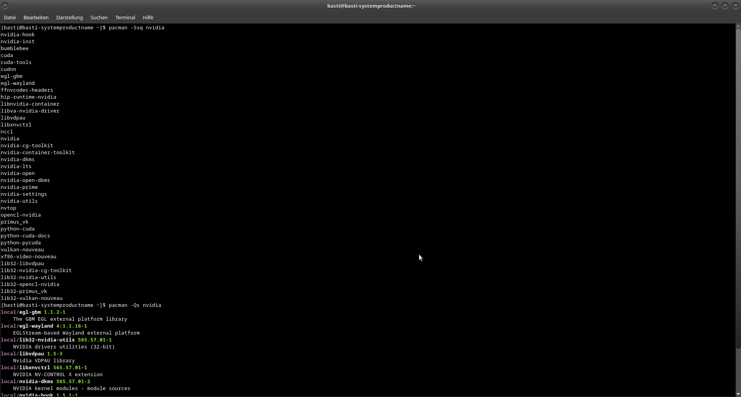This screenshot has width=741, height=397.
Task: Click the 'hip-runtime-nvidia' line
Action: pos(29,97)
